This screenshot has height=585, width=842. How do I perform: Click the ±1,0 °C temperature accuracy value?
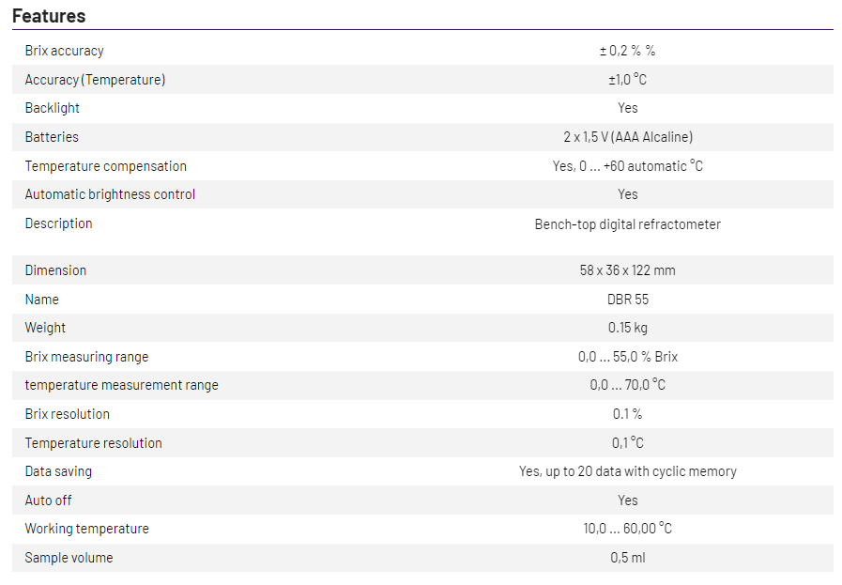pyautogui.click(x=627, y=80)
